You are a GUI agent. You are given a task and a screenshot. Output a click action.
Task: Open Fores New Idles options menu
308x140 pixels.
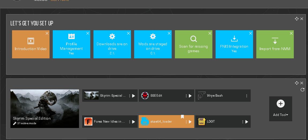point(129,122)
